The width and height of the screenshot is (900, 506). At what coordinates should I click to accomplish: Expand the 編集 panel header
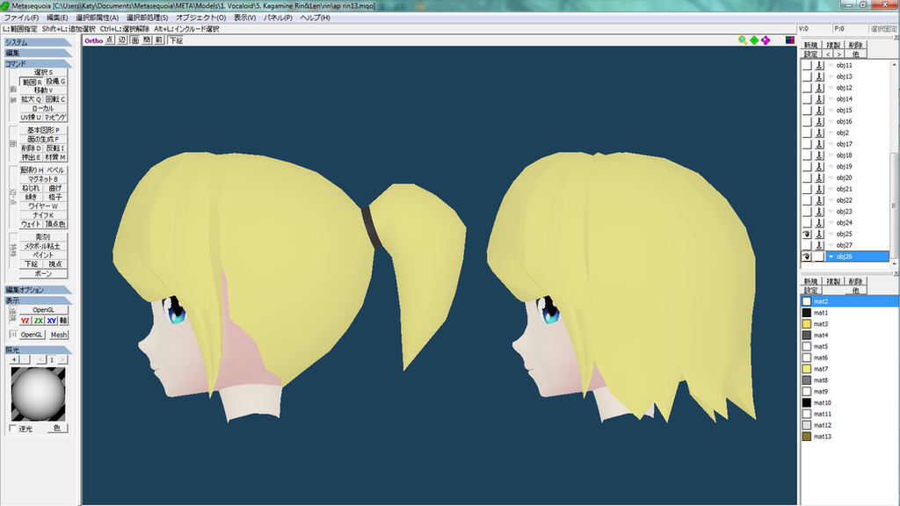(x=38, y=53)
